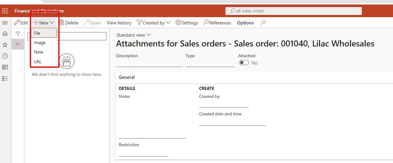Open the Created by filter dropdown
Viewport: 393px width, 163px height.
[x=153, y=23]
